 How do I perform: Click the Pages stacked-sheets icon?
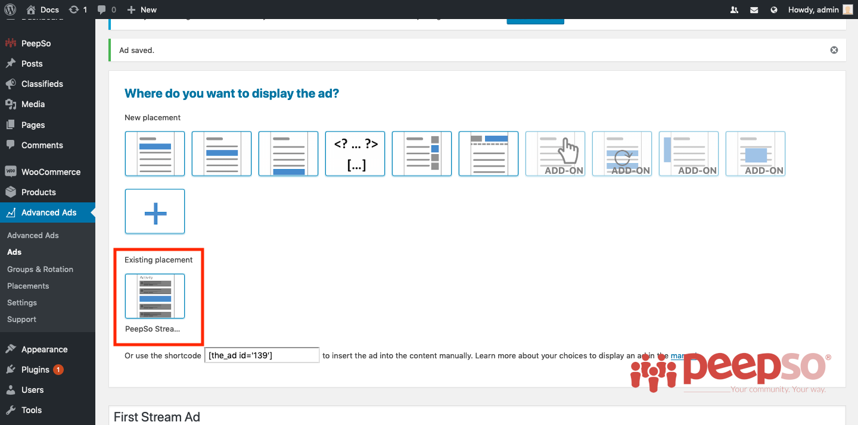tap(11, 125)
